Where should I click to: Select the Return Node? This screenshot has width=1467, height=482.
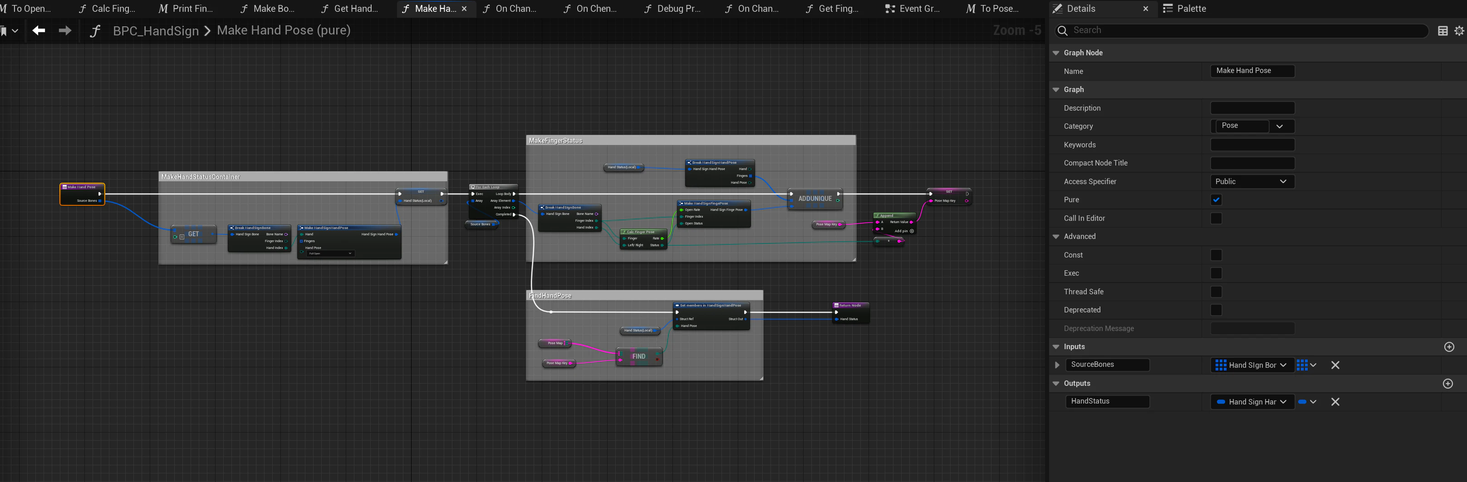click(x=851, y=313)
